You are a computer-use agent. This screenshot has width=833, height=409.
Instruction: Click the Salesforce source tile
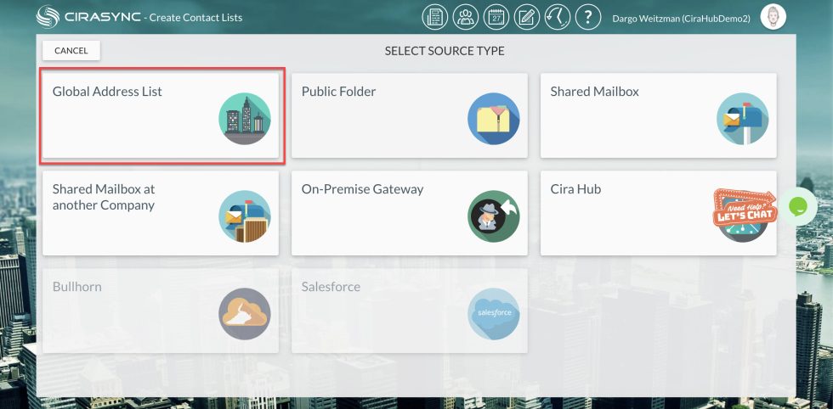tap(409, 311)
